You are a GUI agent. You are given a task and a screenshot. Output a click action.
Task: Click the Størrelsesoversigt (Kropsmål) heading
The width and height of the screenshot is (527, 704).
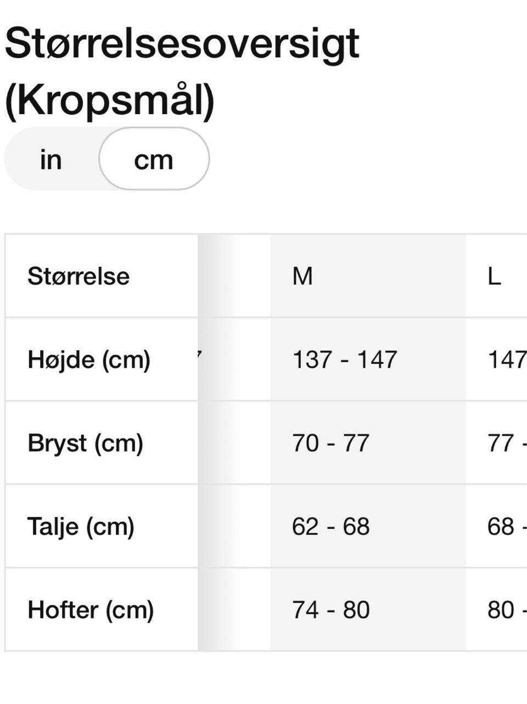pyautogui.click(x=181, y=72)
